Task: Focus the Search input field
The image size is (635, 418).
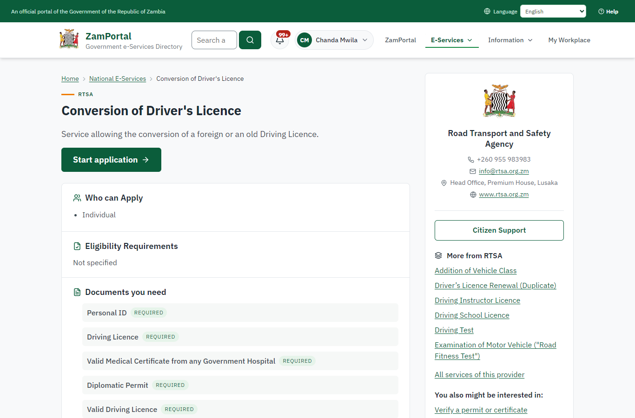Action: point(214,40)
